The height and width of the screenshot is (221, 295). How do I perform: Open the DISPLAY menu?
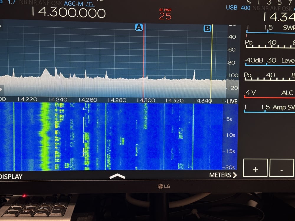(11, 177)
